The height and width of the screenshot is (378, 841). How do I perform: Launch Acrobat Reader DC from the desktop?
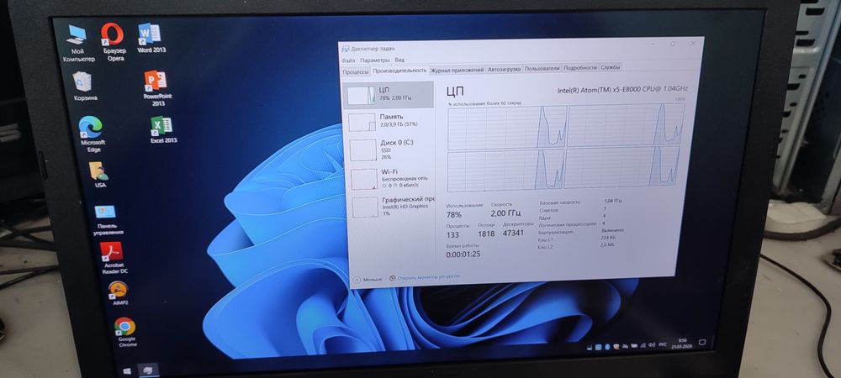pyautogui.click(x=112, y=258)
